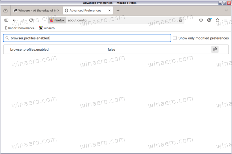Close the Winaero tab

tap(58, 10)
